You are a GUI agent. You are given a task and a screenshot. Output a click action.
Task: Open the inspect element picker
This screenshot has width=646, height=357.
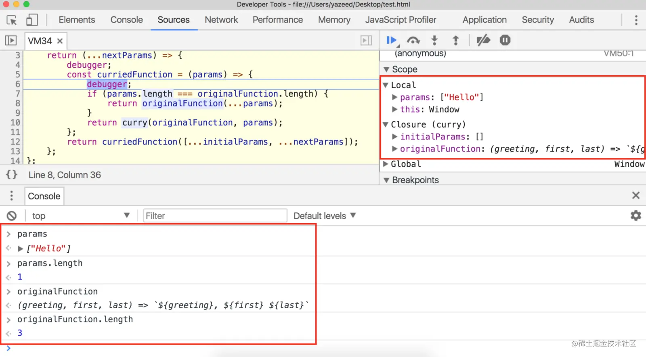coord(12,20)
